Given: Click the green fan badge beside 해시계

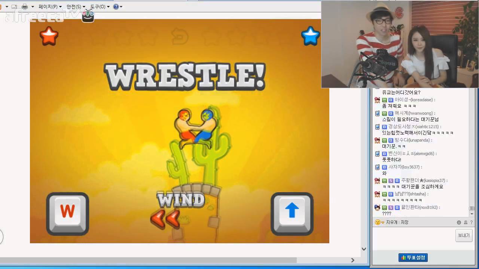Looking at the screenshot, I should [384, 114].
